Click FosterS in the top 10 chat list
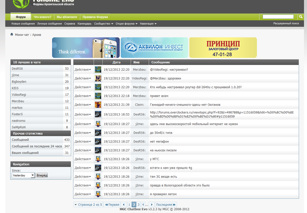This screenshot has height=213, width=307. point(17,114)
